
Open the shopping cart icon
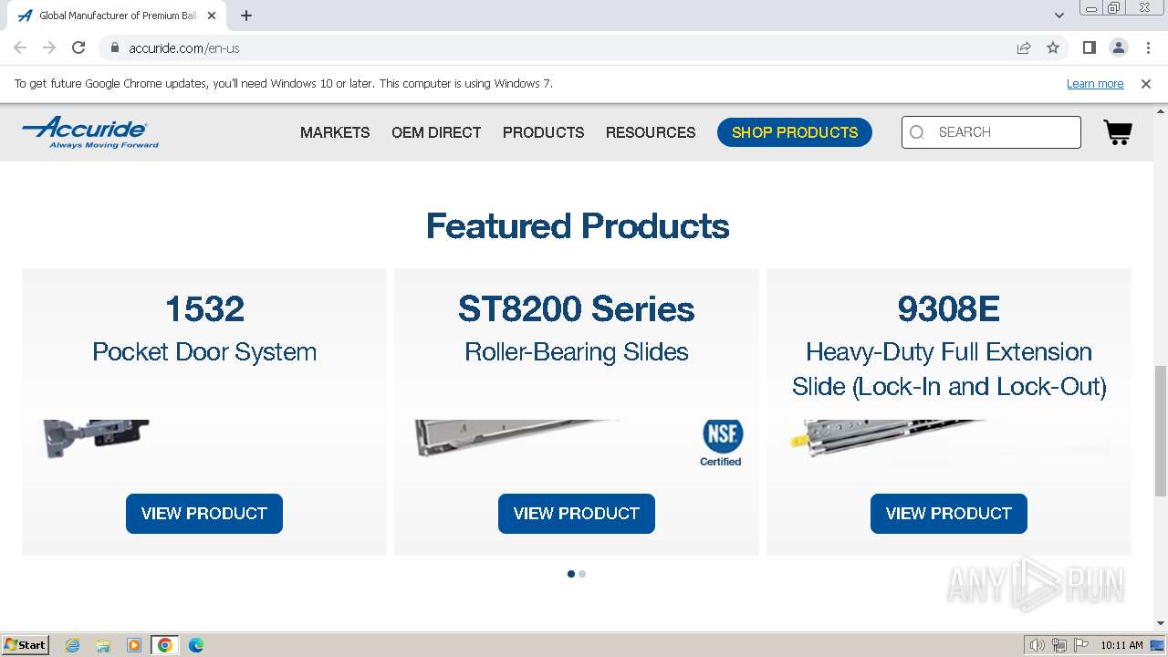tap(1118, 132)
